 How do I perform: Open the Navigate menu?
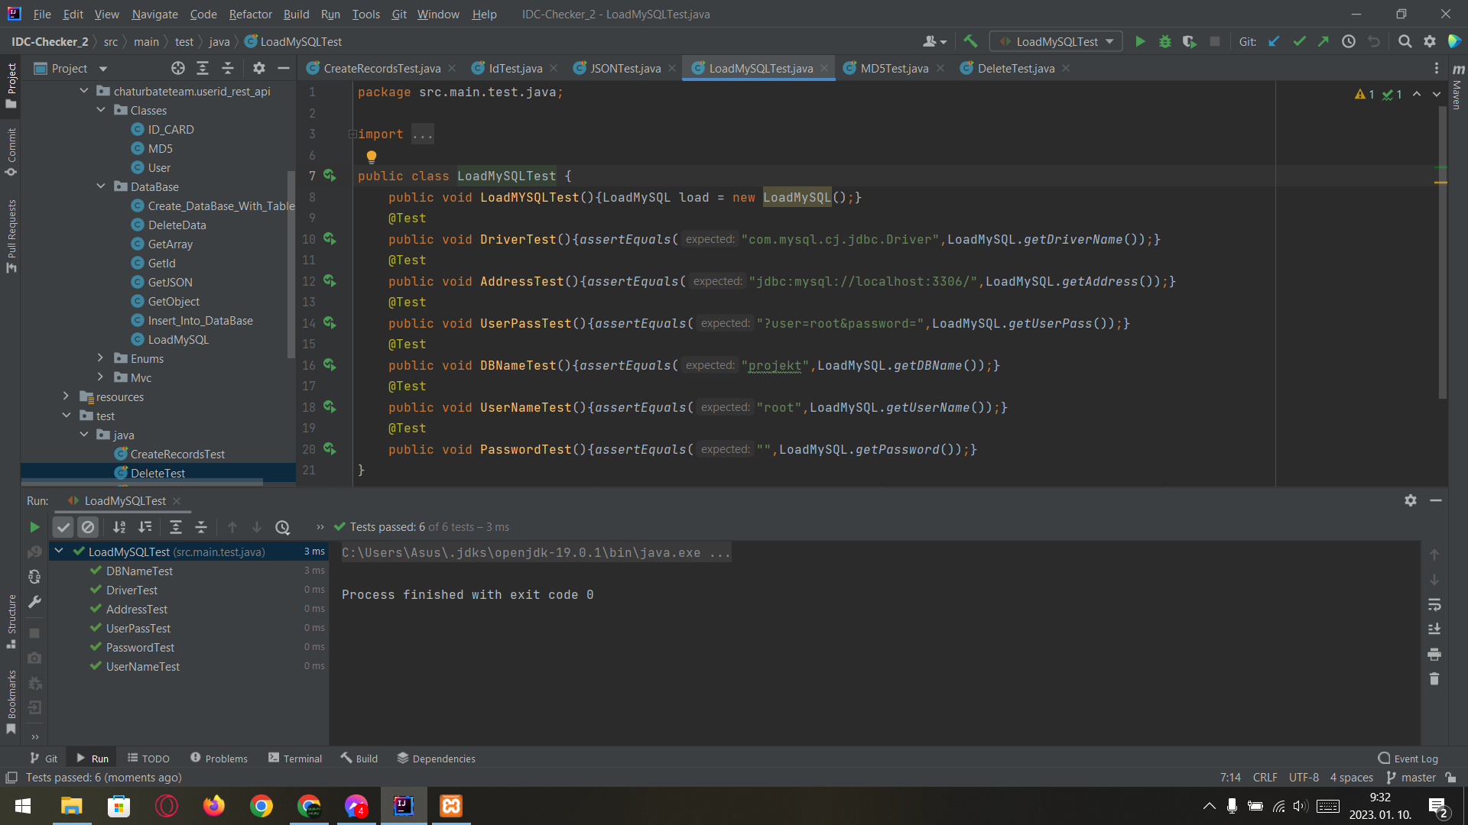pyautogui.click(x=154, y=14)
